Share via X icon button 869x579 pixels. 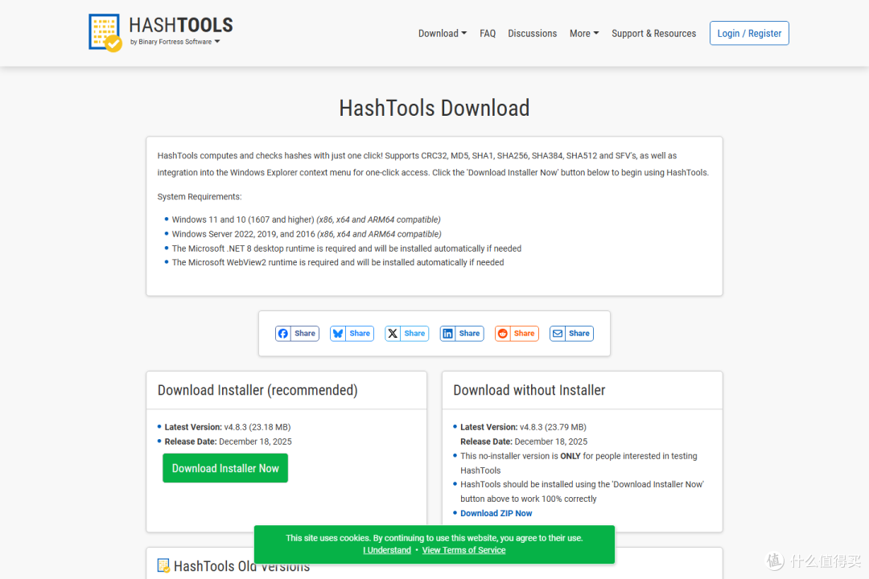407,334
